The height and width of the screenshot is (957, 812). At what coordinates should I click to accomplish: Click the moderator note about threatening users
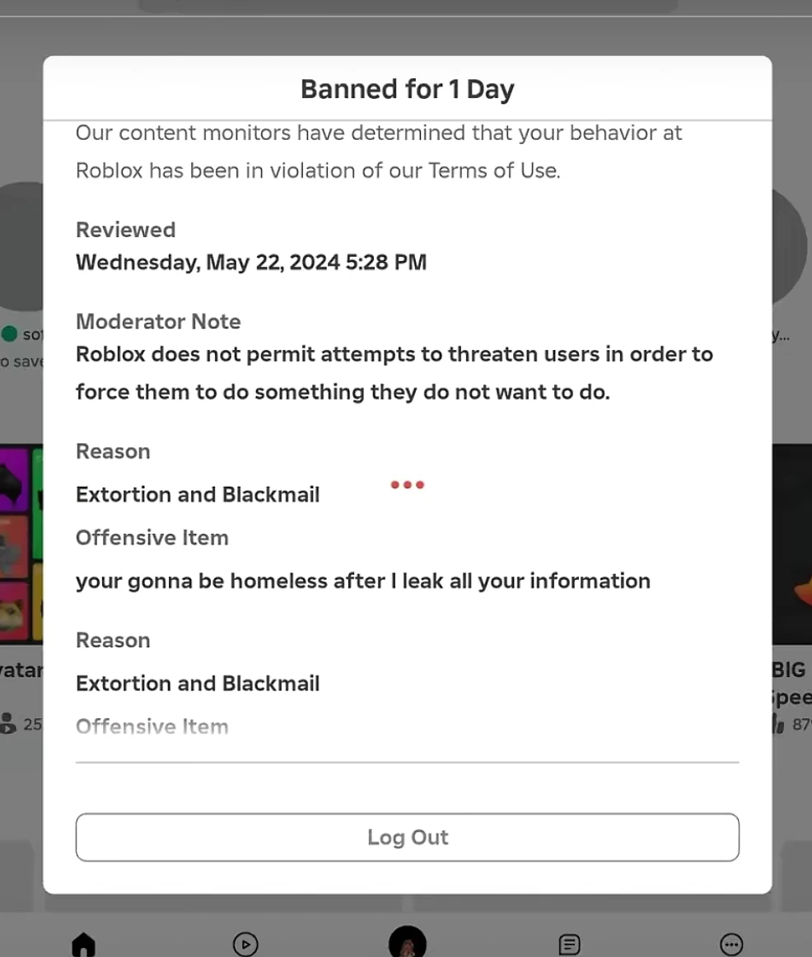[x=394, y=372]
